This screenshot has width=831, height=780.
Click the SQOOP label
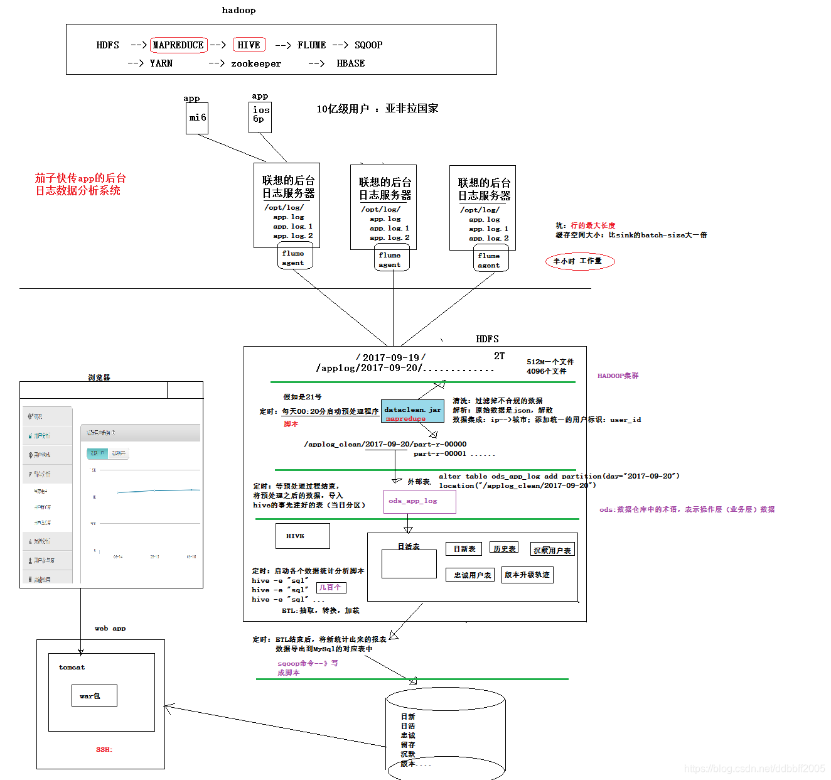tap(368, 45)
